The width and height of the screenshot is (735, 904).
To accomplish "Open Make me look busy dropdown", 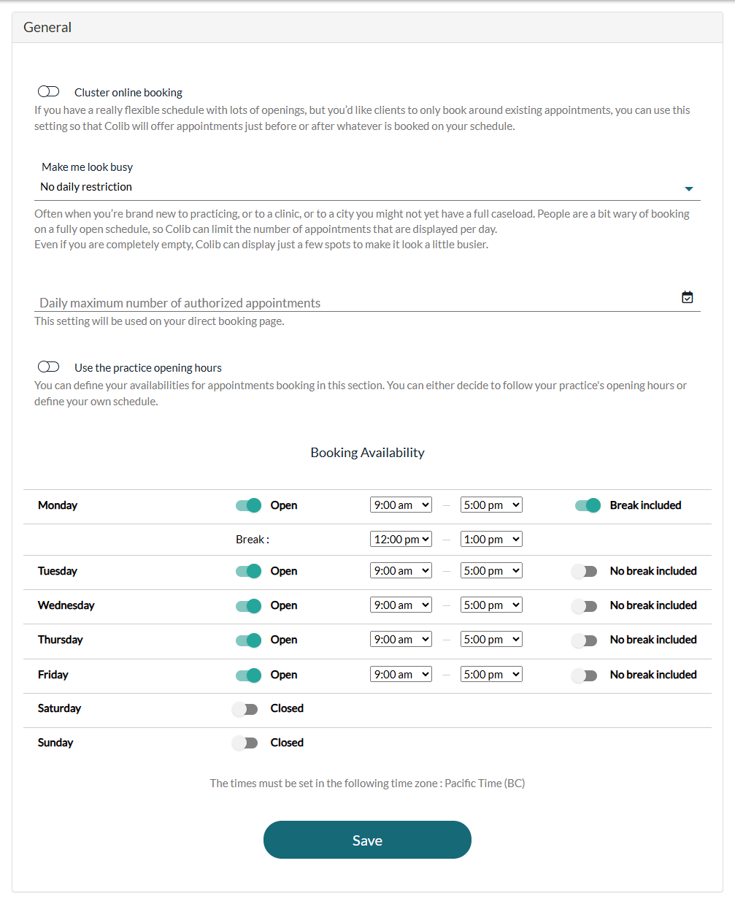I will [x=367, y=187].
